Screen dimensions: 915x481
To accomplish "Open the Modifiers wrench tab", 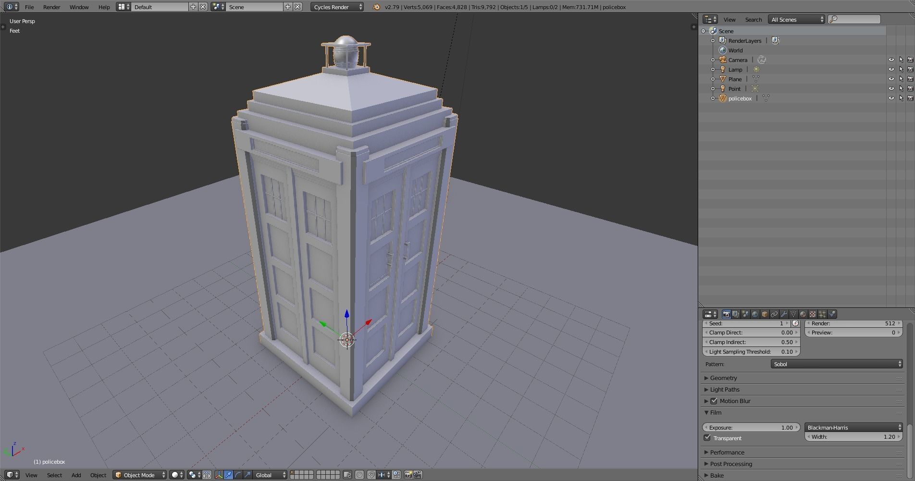I will (784, 314).
